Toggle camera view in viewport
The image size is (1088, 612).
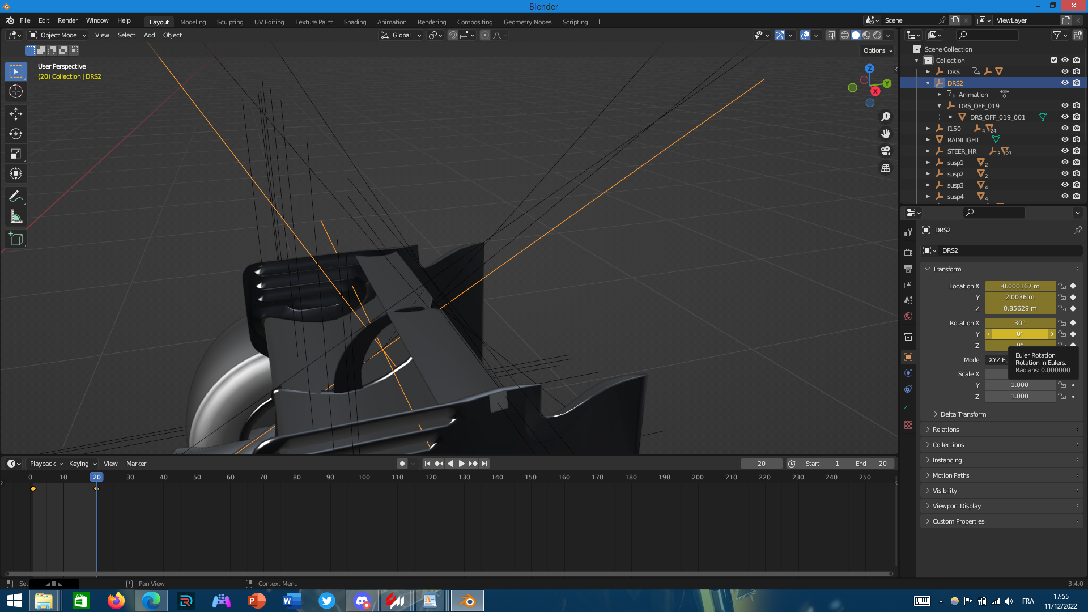click(x=886, y=151)
